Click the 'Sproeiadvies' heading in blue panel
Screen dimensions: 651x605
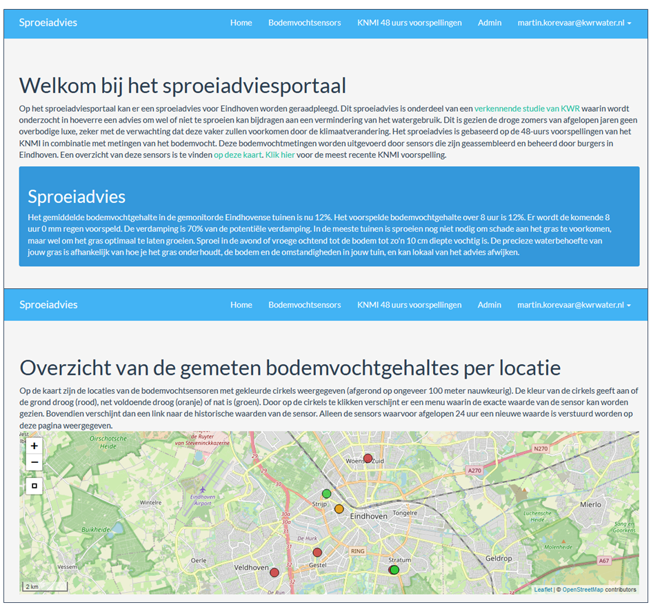point(77,197)
